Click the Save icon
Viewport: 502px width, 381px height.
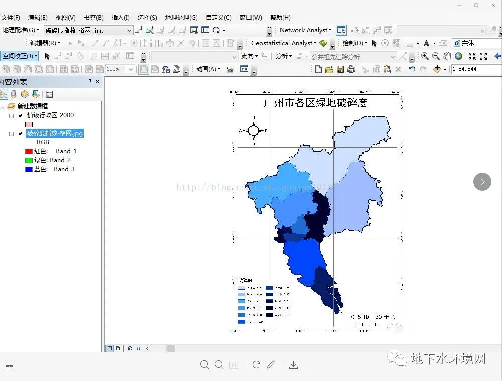coord(340,69)
